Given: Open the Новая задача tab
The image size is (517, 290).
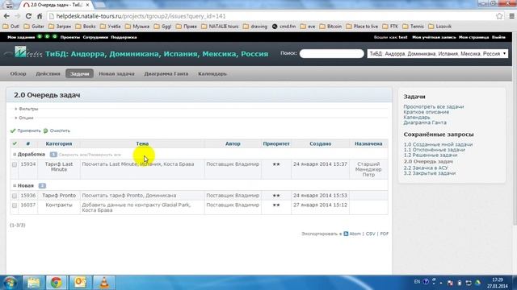Looking at the screenshot, I should [116, 73].
